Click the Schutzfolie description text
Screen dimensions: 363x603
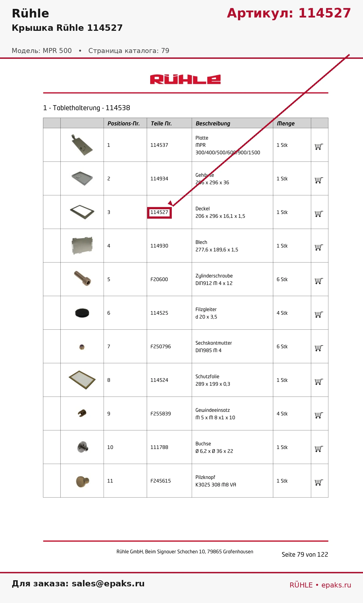213,380
